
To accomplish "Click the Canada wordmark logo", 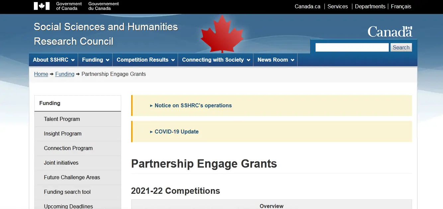I will click(x=390, y=31).
